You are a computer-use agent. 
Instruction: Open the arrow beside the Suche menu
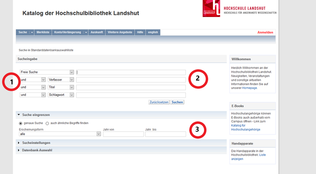pos(32,33)
